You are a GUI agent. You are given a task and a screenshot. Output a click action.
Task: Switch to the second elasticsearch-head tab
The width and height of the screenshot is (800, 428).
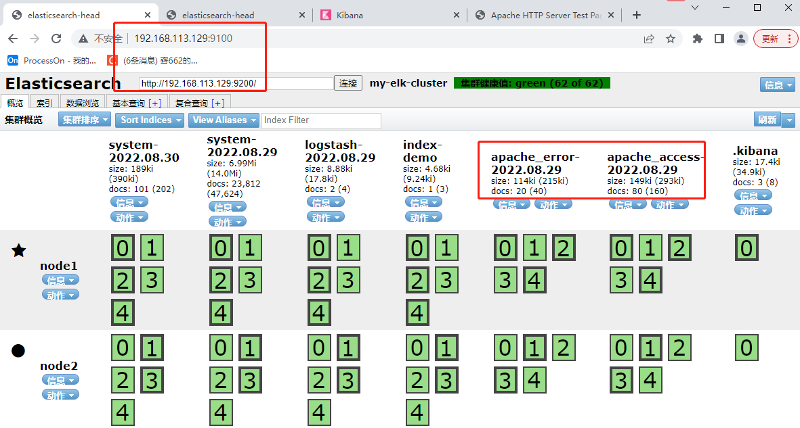pyautogui.click(x=236, y=16)
